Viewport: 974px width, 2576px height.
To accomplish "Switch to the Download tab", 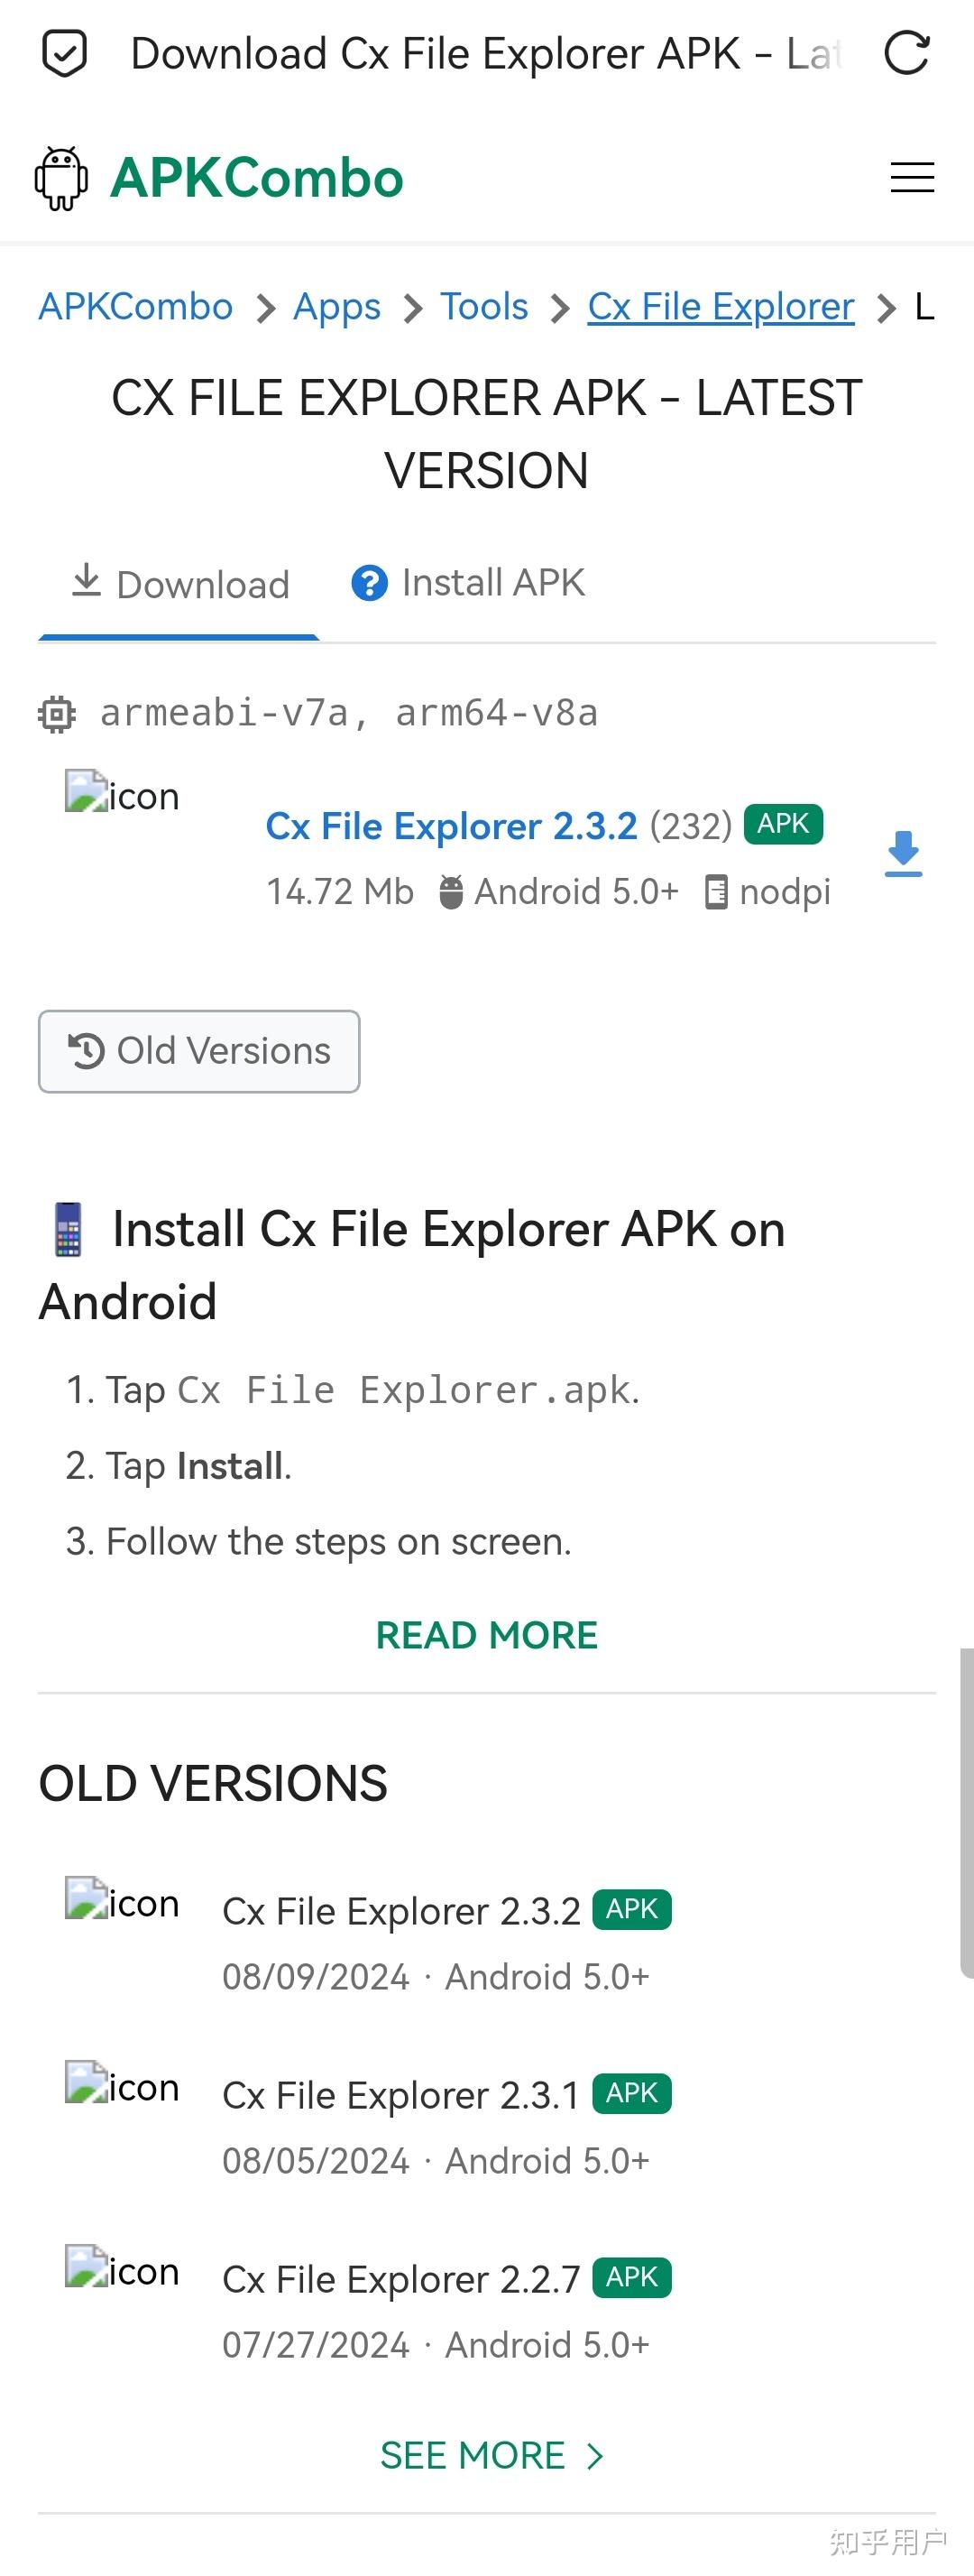I will (x=180, y=585).
